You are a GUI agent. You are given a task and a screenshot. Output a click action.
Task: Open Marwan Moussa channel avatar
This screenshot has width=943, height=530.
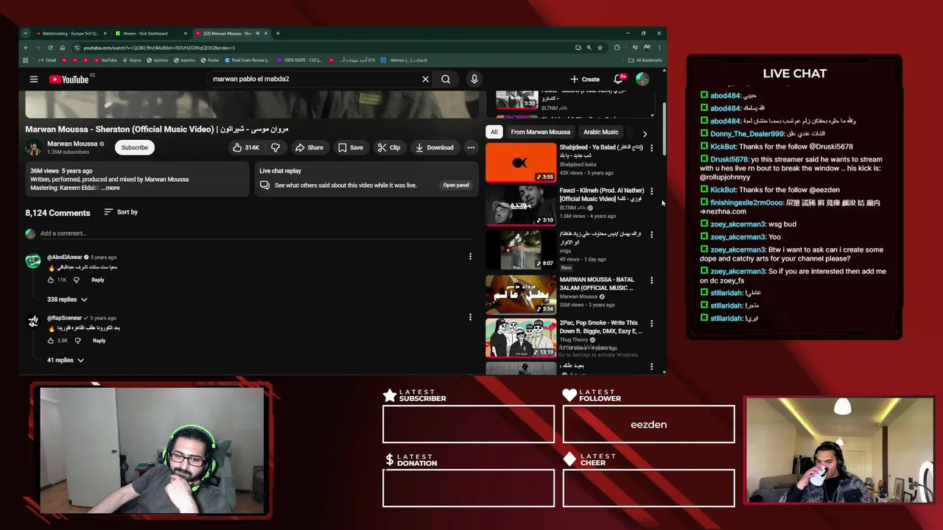click(33, 147)
